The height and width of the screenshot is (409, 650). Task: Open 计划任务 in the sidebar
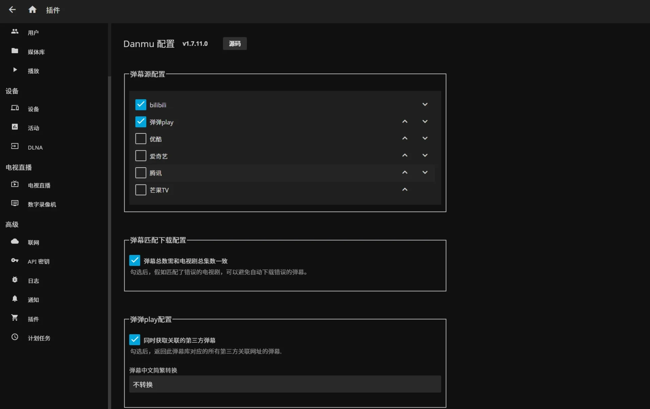pos(39,338)
